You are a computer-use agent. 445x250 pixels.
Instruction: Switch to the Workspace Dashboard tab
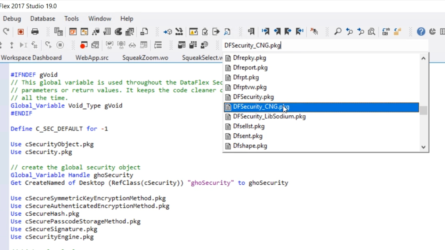pyautogui.click(x=31, y=58)
